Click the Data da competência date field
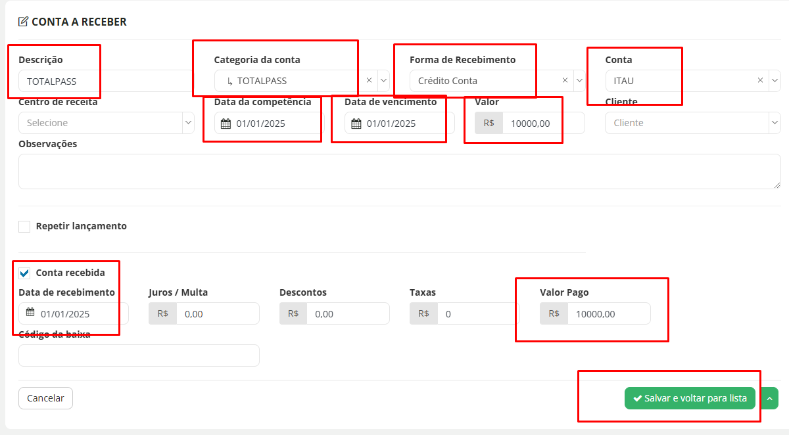This screenshot has width=789, height=435. click(x=270, y=123)
